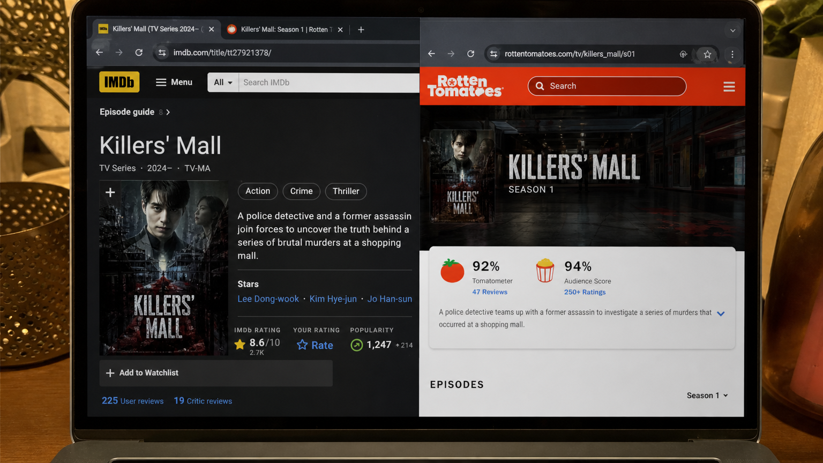This screenshot has width=823, height=463.
Task: Go back in the Rotten Tomatoes window
Action: [431, 54]
